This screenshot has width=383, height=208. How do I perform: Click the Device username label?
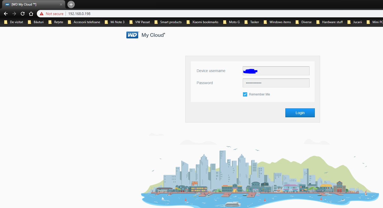[x=211, y=71]
